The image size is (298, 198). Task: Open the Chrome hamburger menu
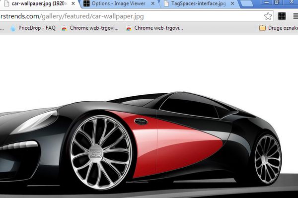point(296,16)
